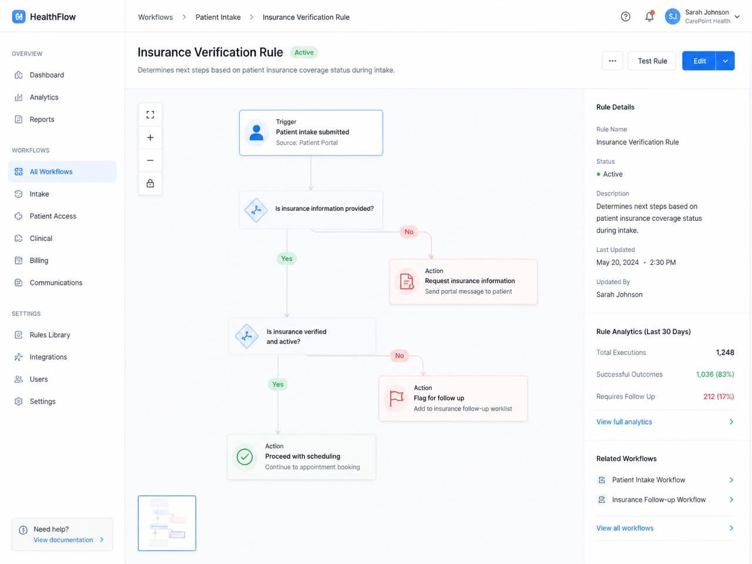752x564 pixels.
Task: Open Analytics in the sidebar
Action: coord(62,97)
